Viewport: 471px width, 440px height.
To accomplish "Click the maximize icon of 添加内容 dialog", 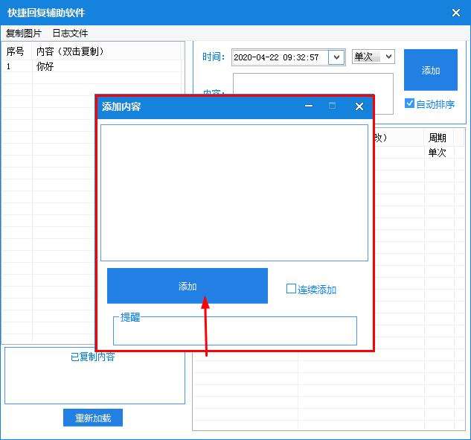I will click(x=332, y=106).
